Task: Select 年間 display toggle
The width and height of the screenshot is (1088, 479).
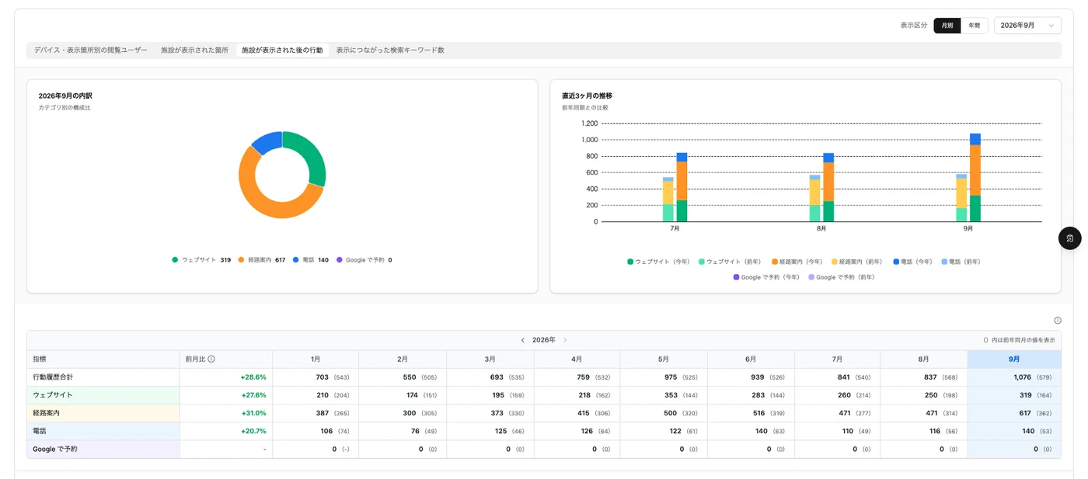Action: (x=975, y=26)
